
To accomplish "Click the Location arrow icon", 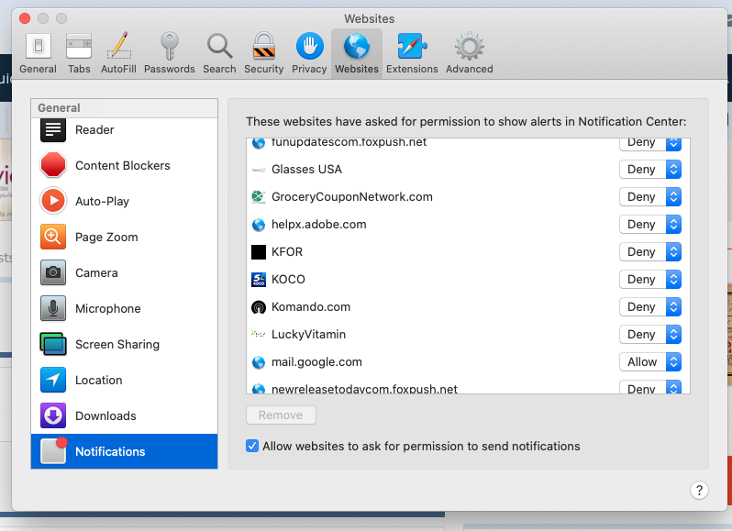I will 53,380.
